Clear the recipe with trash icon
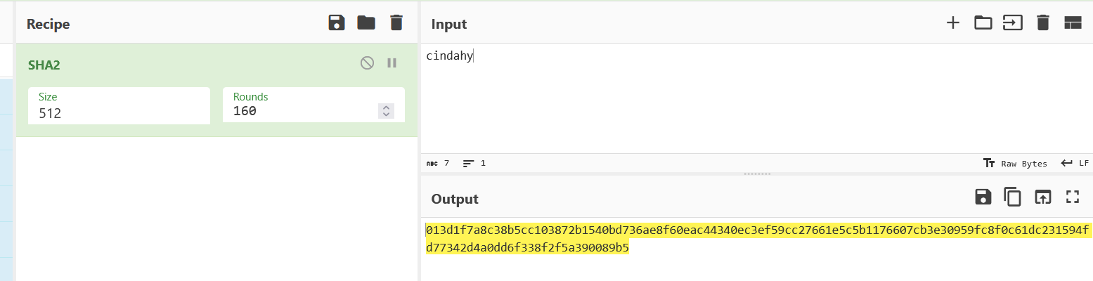 point(396,23)
